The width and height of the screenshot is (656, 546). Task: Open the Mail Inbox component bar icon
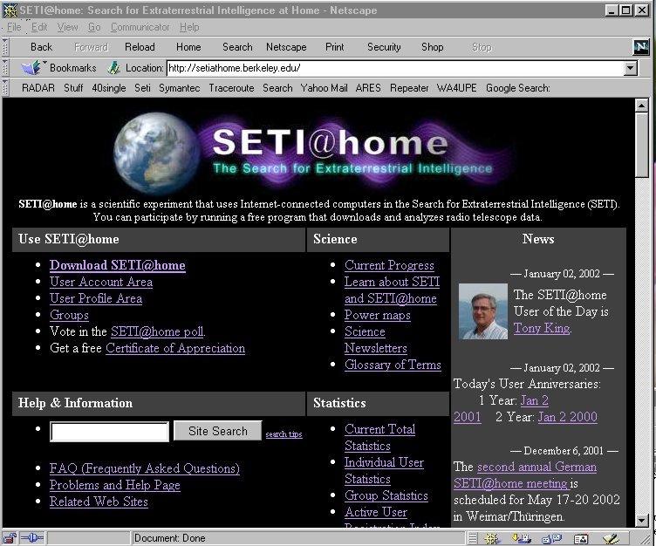coord(522,538)
